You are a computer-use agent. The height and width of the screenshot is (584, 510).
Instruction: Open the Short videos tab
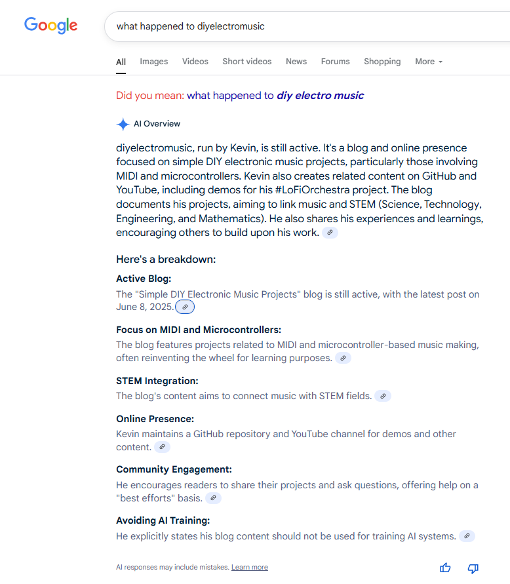pyautogui.click(x=246, y=62)
